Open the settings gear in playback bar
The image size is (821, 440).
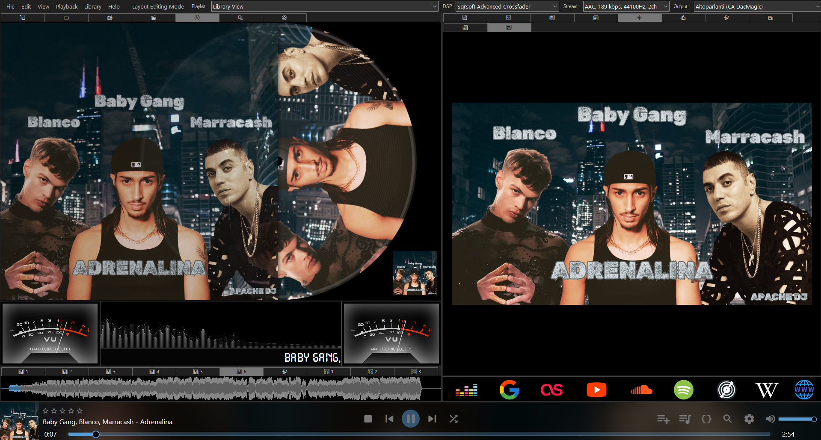tap(749, 419)
